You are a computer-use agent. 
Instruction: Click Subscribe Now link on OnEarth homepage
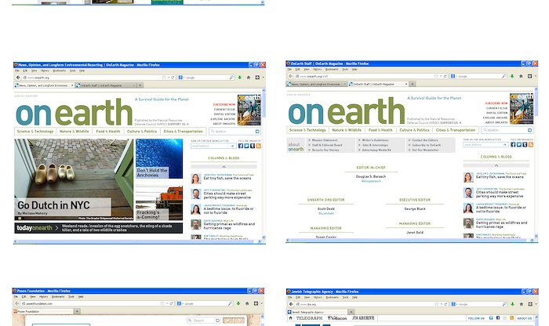coord(224,104)
